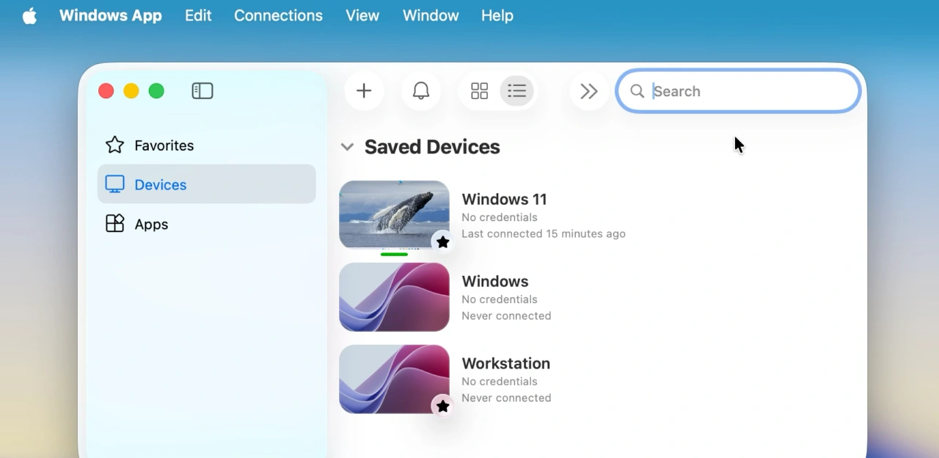
Task: Click the Apps grid icon
Action: 114,224
